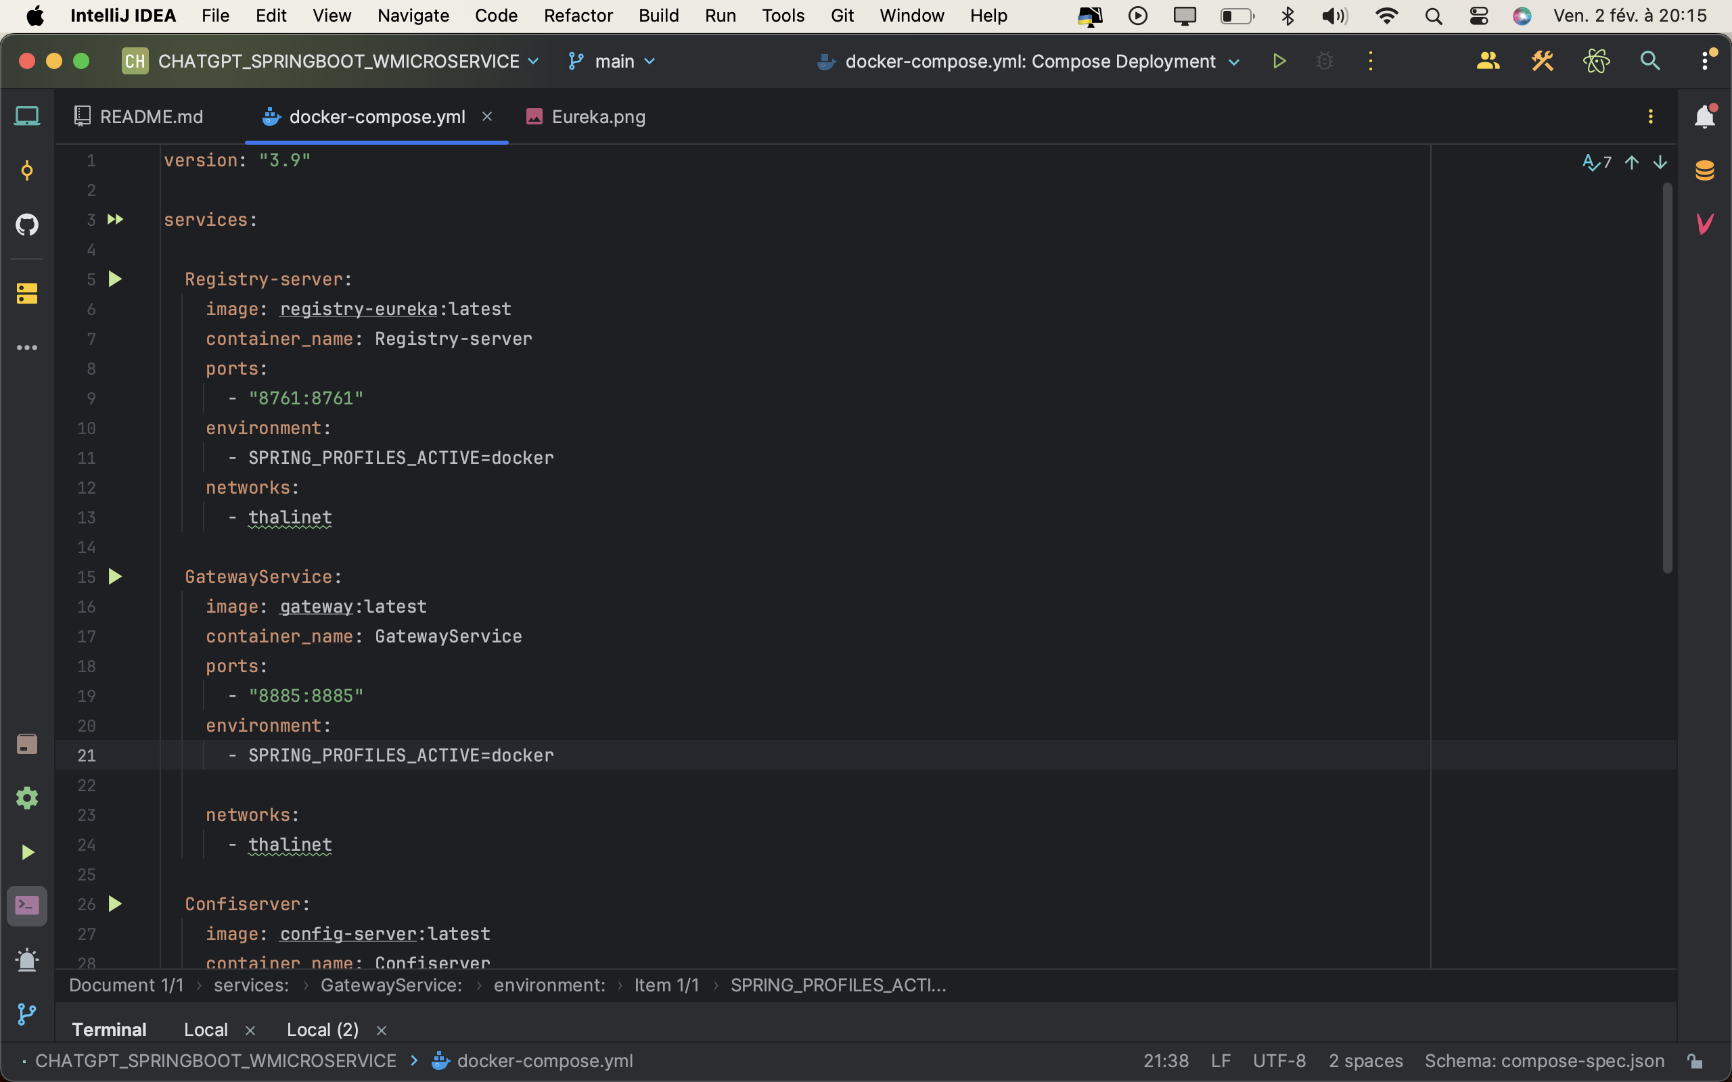Open the Database tool window icon
The width and height of the screenshot is (1732, 1082).
1705,170
